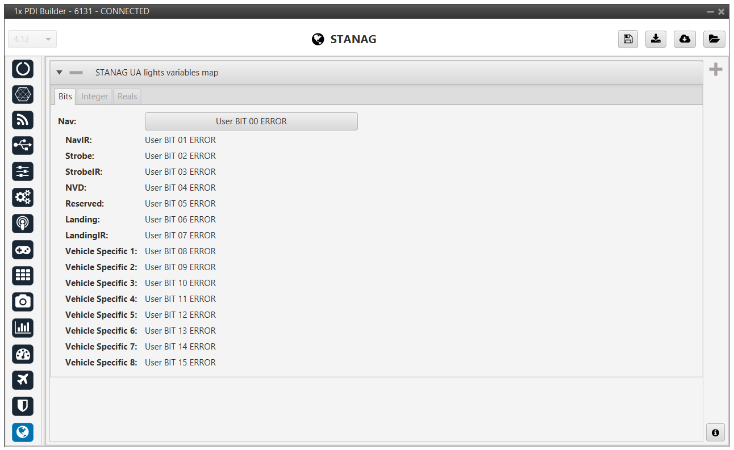Click the User BIT 09 ERROR value
Viewport: 734px width, 450px height.
[180, 267]
